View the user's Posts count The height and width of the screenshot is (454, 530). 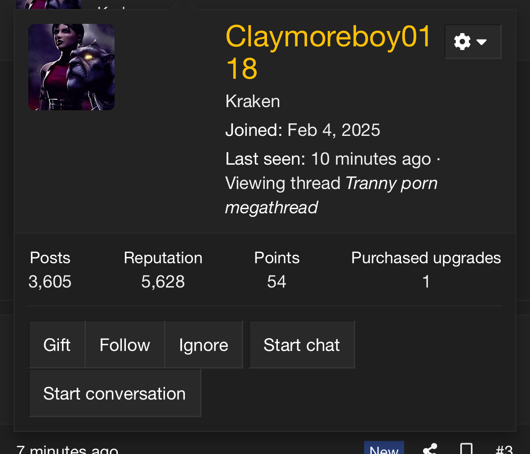[x=50, y=282]
